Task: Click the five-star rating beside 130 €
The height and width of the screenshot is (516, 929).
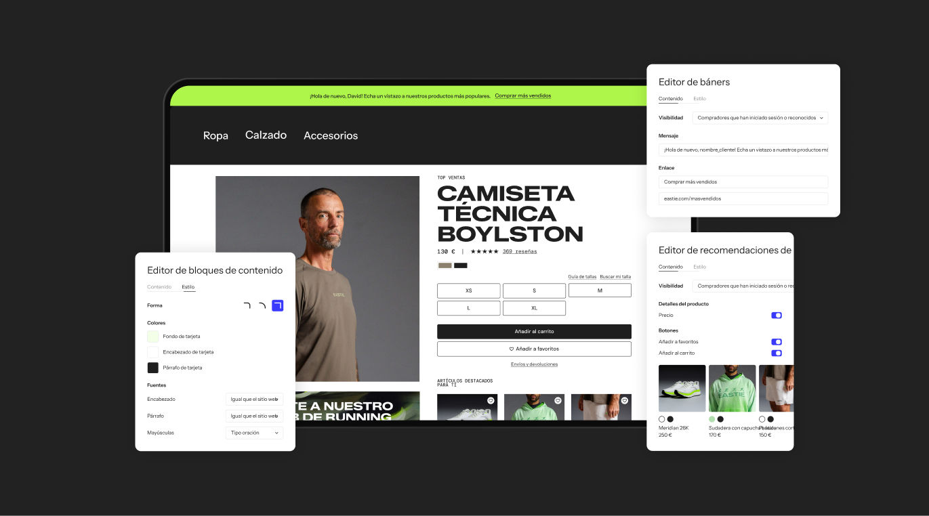Action: pos(484,251)
